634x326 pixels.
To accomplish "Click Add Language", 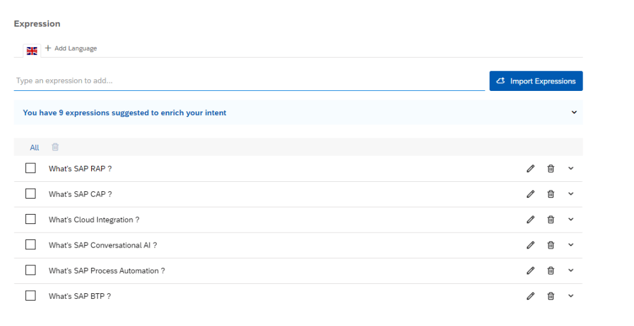I will point(71,48).
